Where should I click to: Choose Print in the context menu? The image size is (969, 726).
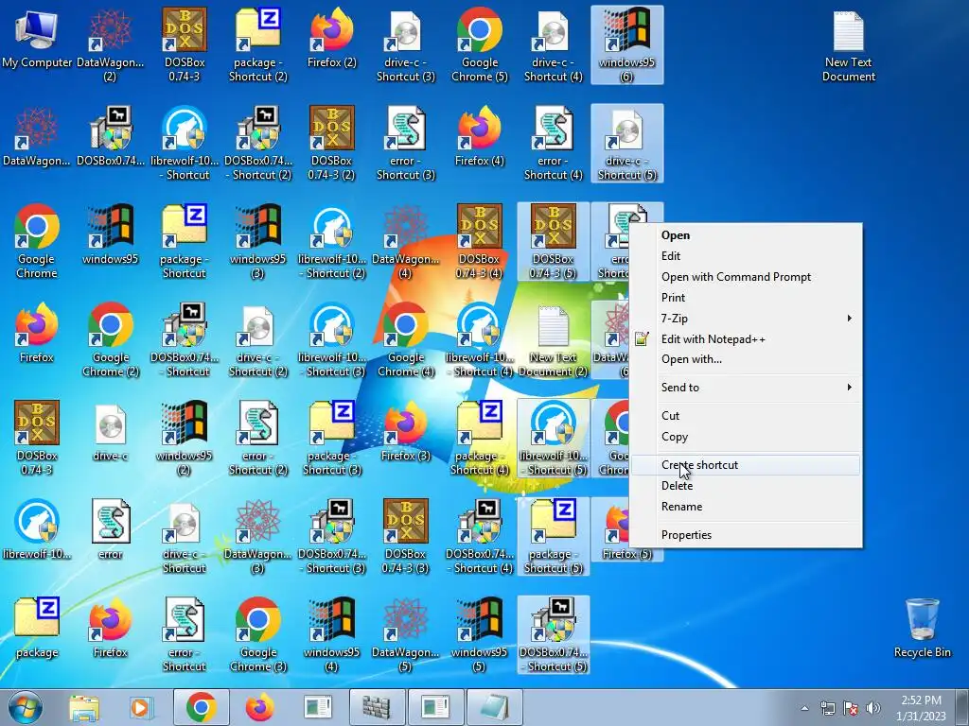(746, 298)
